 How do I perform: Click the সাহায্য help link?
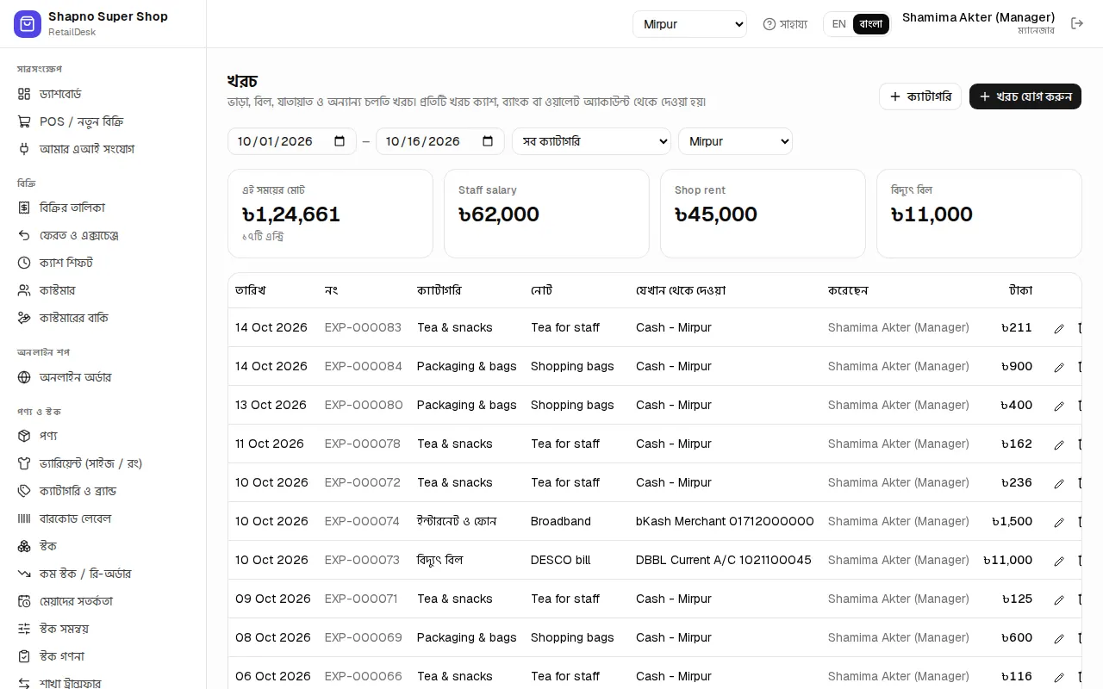pyautogui.click(x=785, y=24)
